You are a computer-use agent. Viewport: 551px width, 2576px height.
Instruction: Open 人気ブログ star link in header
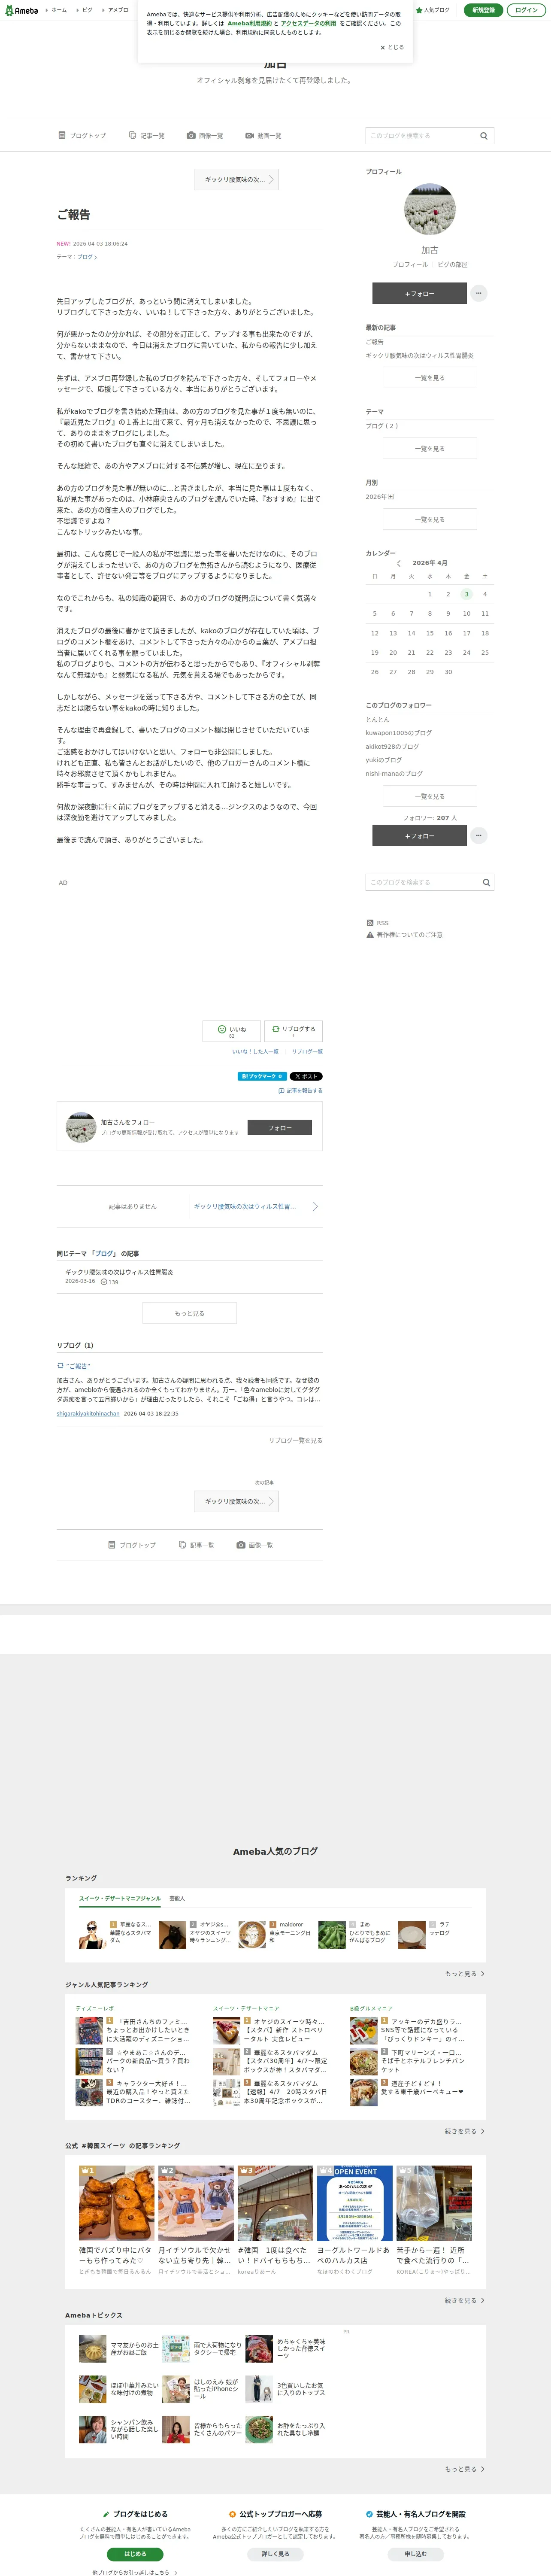pyautogui.click(x=433, y=10)
